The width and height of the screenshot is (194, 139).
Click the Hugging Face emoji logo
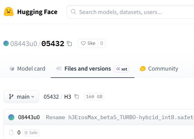(9, 12)
